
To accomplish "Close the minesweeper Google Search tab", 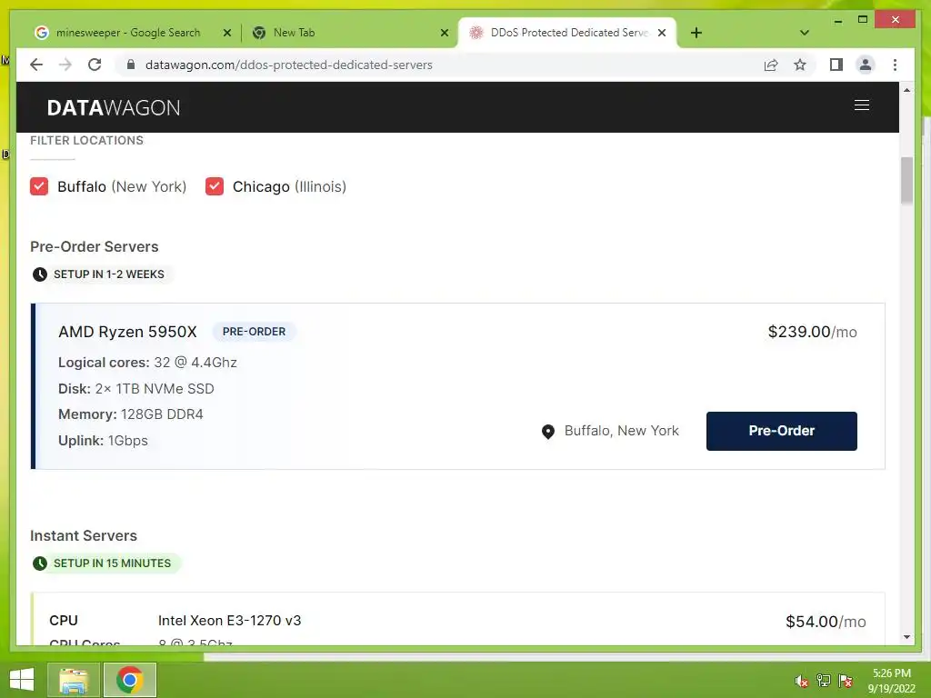I will (x=226, y=33).
